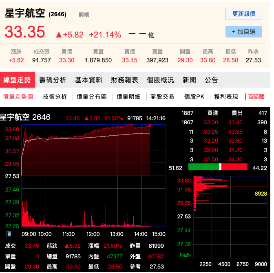Click the 買量 value 1,879,850

coord(98,60)
